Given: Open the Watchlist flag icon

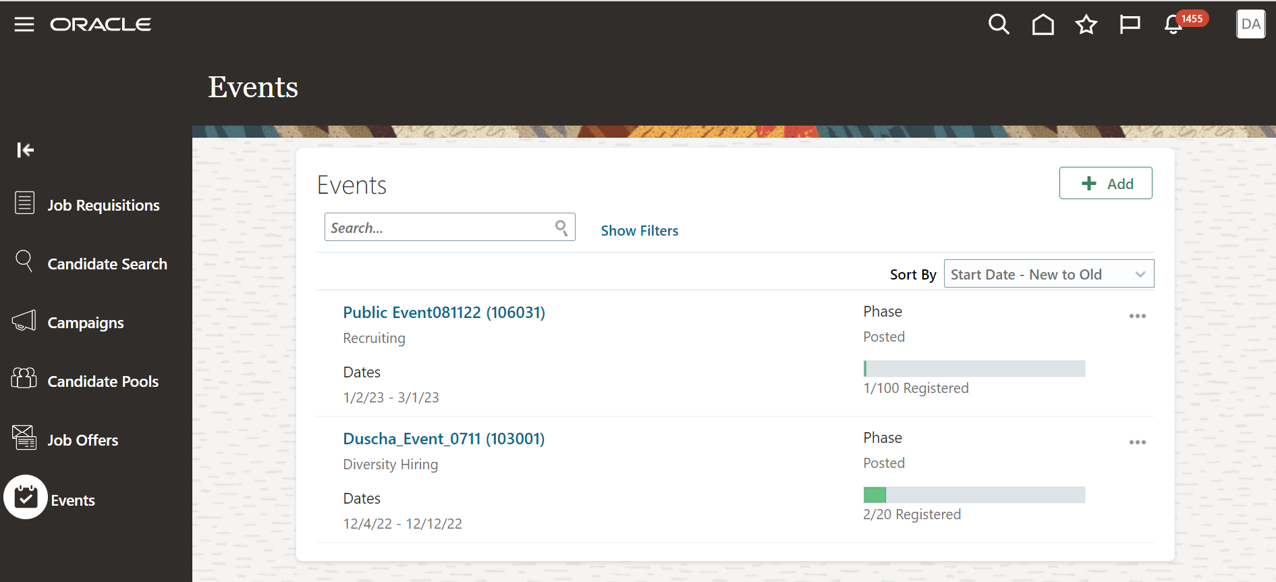Looking at the screenshot, I should click(x=1130, y=24).
